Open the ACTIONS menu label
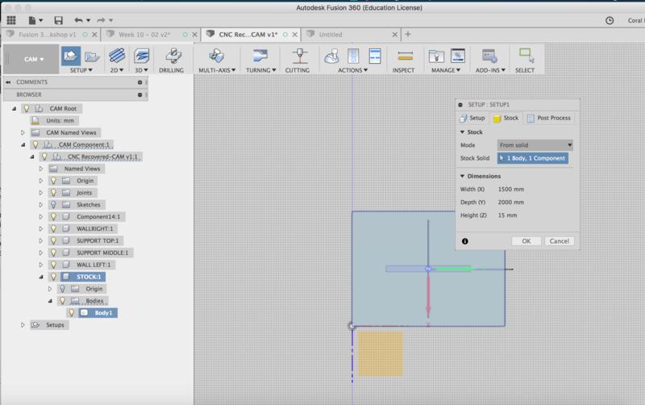 tap(352, 70)
